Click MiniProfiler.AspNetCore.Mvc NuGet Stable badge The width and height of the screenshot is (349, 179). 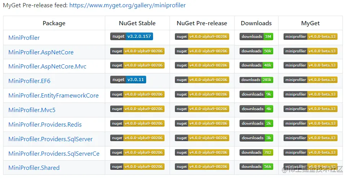coord(137,65)
